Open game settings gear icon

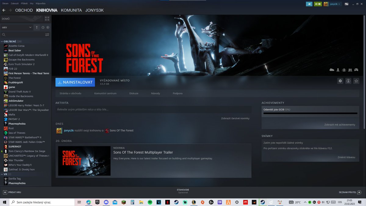340,81
